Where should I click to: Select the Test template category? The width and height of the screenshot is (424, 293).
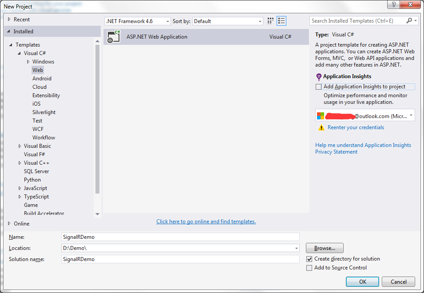tap(37, 121)
